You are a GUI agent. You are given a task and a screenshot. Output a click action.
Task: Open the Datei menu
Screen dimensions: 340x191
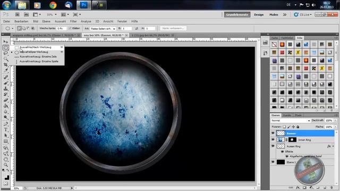[6, 21]
